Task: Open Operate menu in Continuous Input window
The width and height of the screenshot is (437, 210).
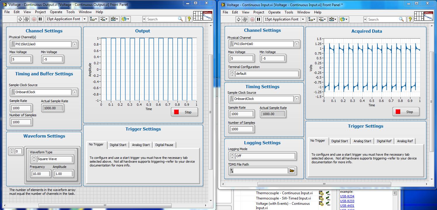Action: pyautogui.click(x=274, y=12)
